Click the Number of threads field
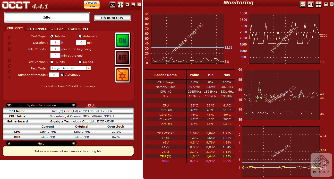Image resolution: width=334 pixels, height=179 pixels. pos(54,75)
